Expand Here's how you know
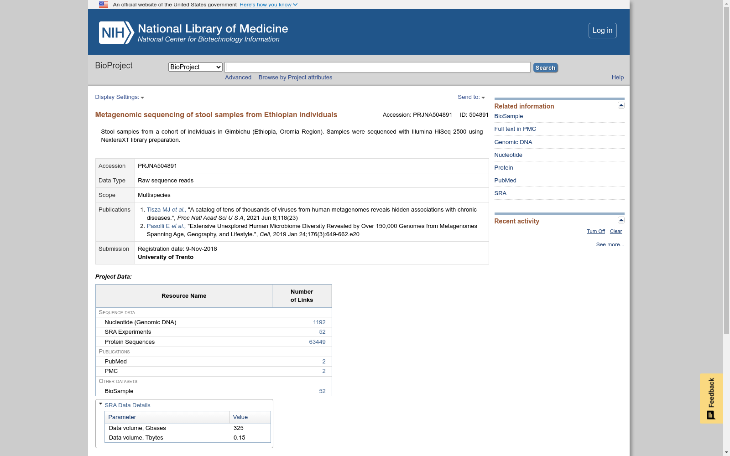 (x=268, y=5)
